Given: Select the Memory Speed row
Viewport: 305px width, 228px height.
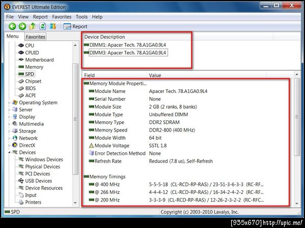Looking at the screenshot, I should point(142,130).
